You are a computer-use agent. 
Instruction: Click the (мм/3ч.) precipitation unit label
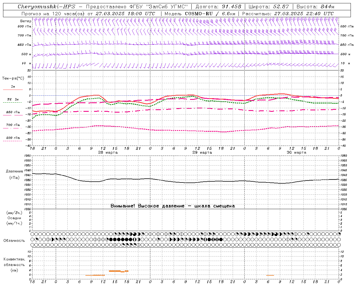tap(14, 213)
